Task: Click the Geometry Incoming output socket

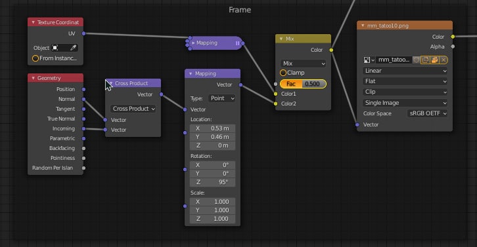Action: [83, 128]
